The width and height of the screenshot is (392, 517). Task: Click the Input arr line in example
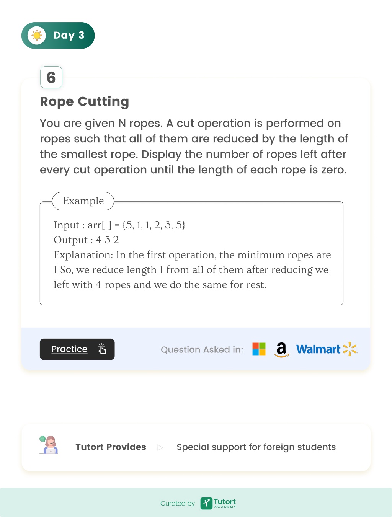(119, 225)
